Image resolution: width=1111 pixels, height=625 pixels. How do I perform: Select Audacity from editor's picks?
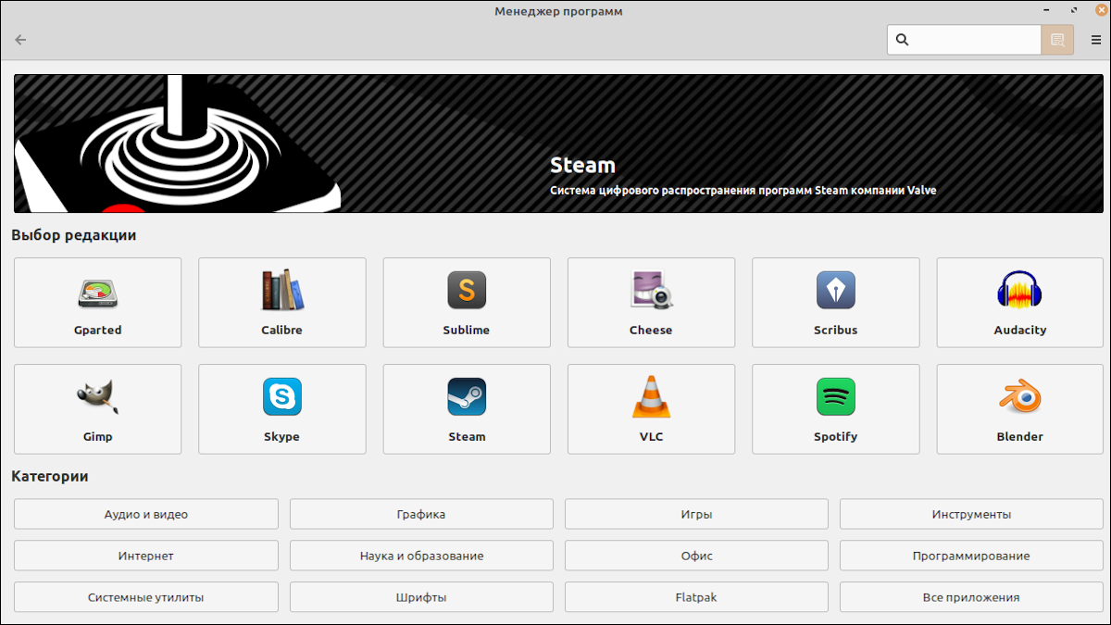1019,303
